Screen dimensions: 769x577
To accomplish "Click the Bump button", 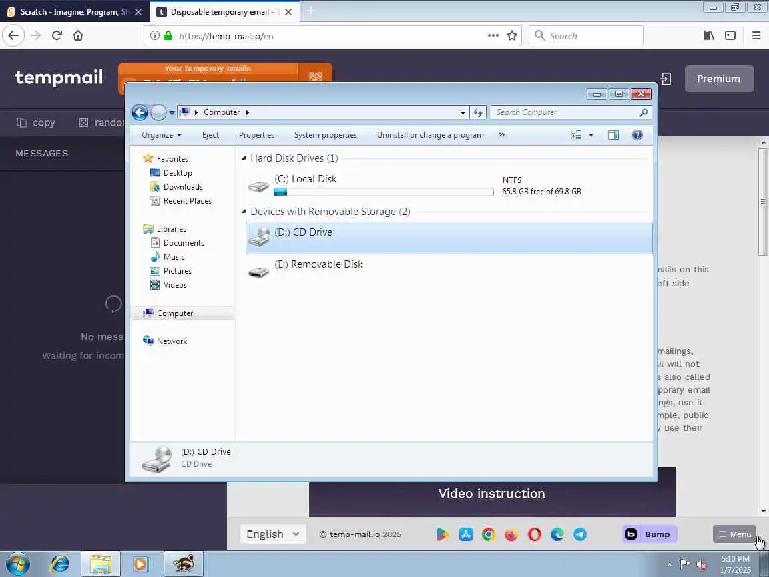I will (x=650, y=534).
